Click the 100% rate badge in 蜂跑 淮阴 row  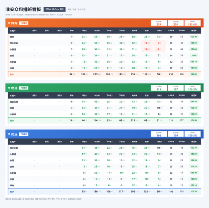click(194, 56)
